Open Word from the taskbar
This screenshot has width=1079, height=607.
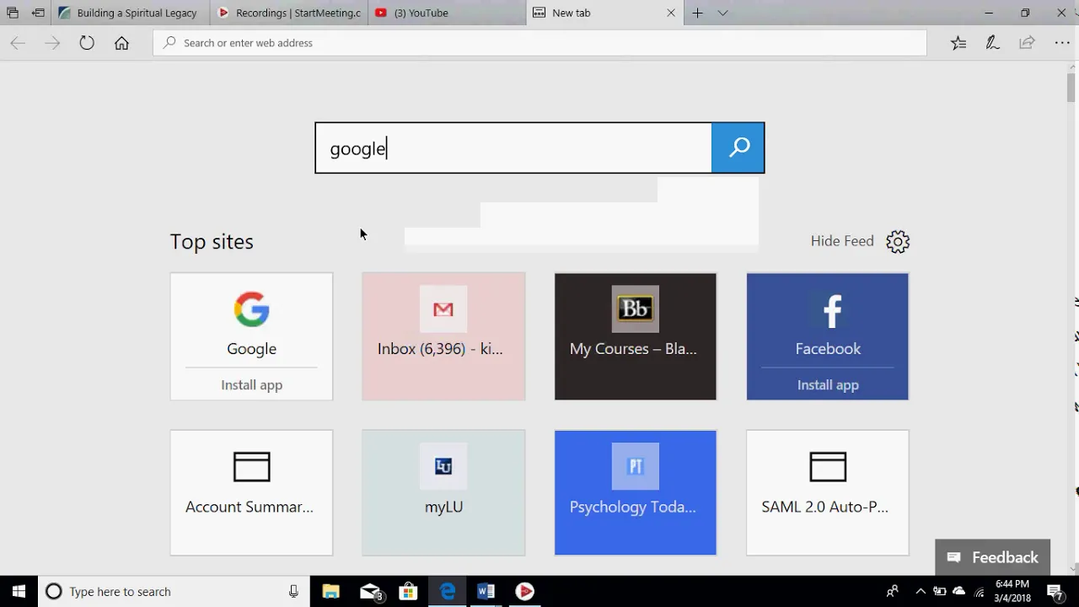[x=486, y=591]
